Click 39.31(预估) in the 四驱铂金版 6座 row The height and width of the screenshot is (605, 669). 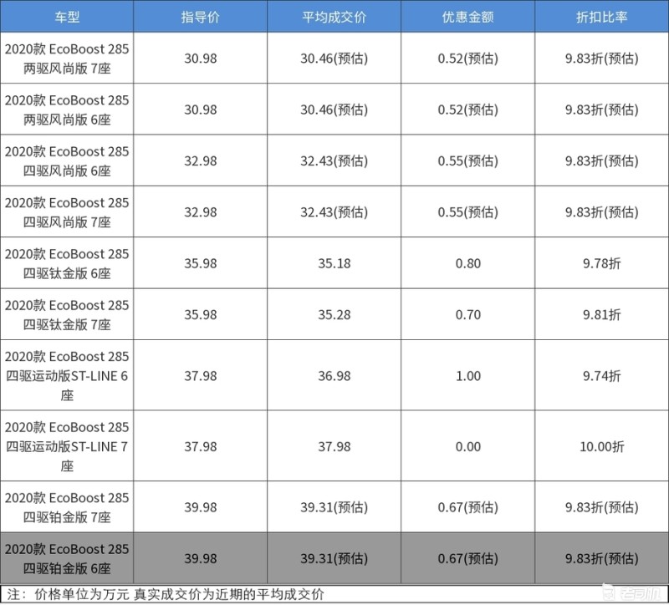pyautogui.click(x=334, y=558)
